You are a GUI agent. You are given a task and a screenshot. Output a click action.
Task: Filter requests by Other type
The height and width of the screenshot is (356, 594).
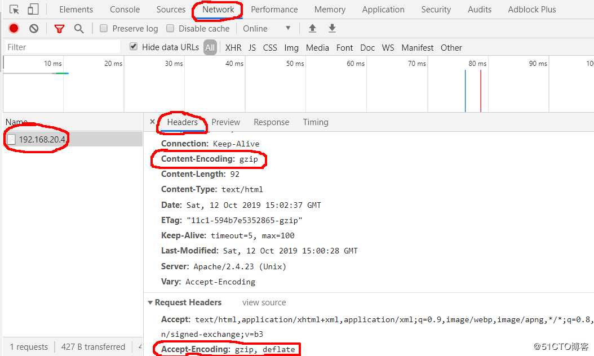(x=451, y=47)
